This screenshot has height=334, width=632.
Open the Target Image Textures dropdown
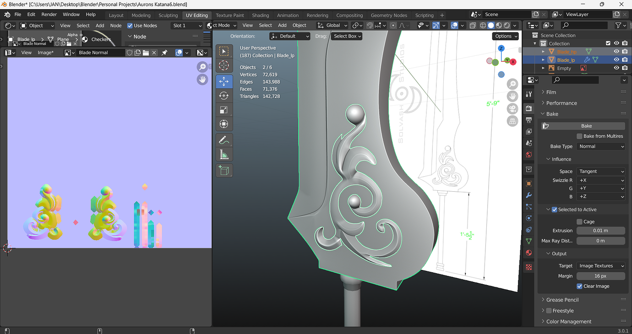coord(601,266)
